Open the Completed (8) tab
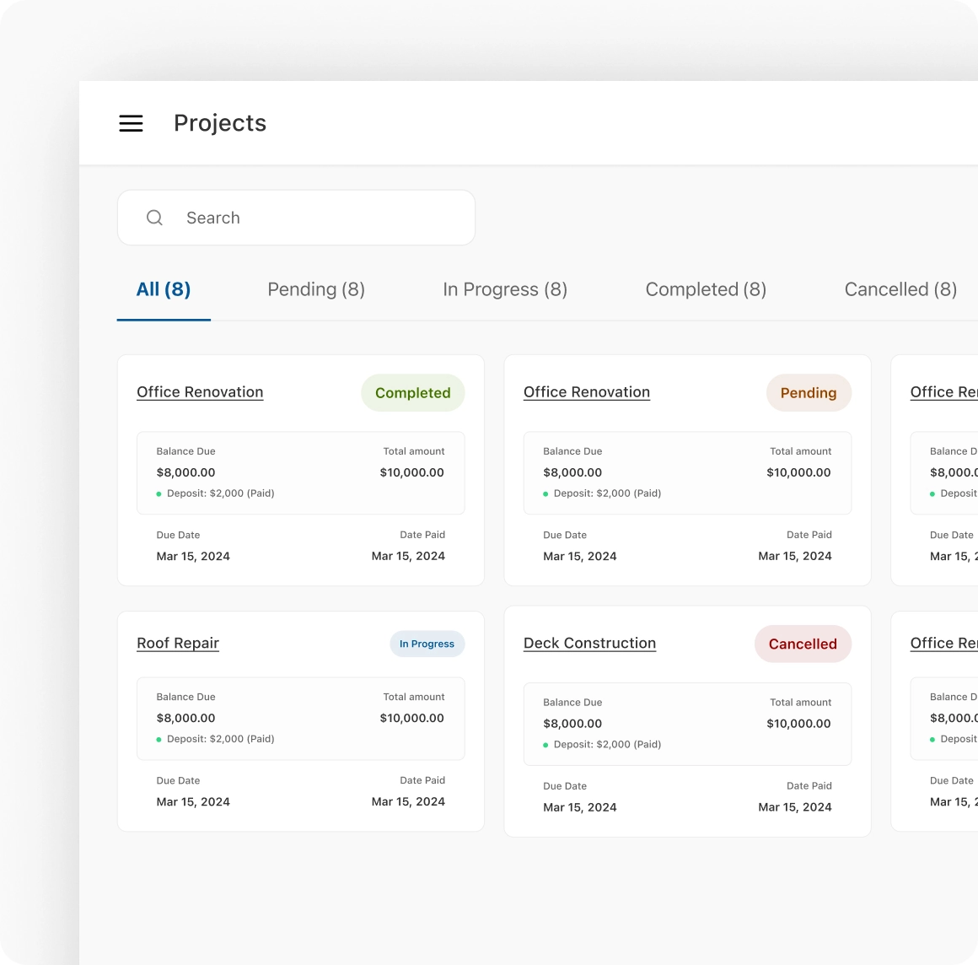 pos(706,289)
